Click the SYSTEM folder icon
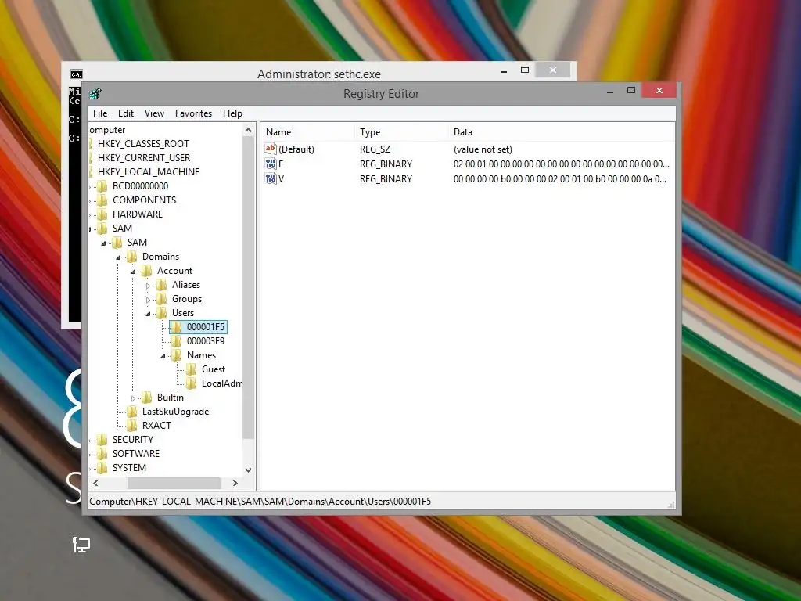The image size is (801, 601). 102,468
